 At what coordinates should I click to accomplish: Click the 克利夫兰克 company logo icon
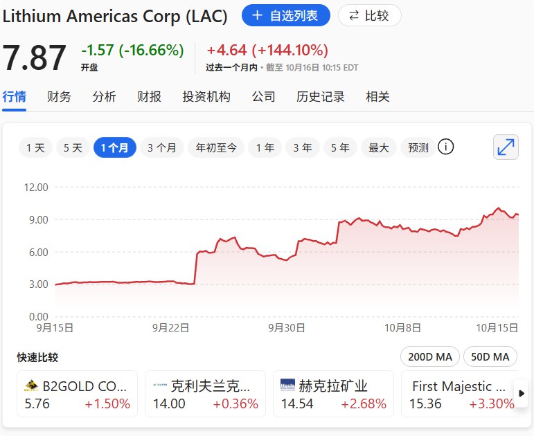(x=159, y=385)
